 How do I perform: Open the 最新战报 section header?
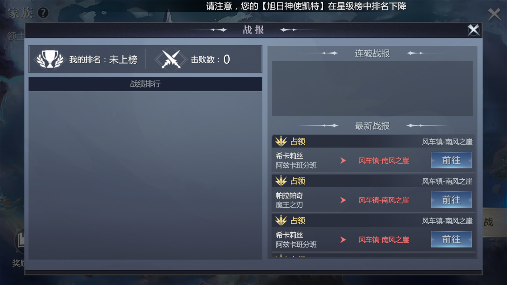[372, 126]
